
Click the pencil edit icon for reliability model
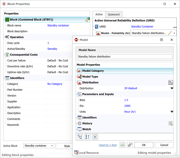[x=170, y=33]
